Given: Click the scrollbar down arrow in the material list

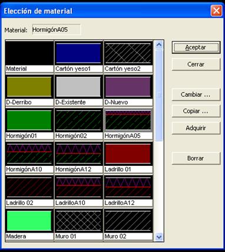Looking at the screenshot, I should (158, 237).
